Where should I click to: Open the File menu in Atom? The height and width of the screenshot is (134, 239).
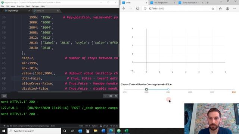coord(3,6)
